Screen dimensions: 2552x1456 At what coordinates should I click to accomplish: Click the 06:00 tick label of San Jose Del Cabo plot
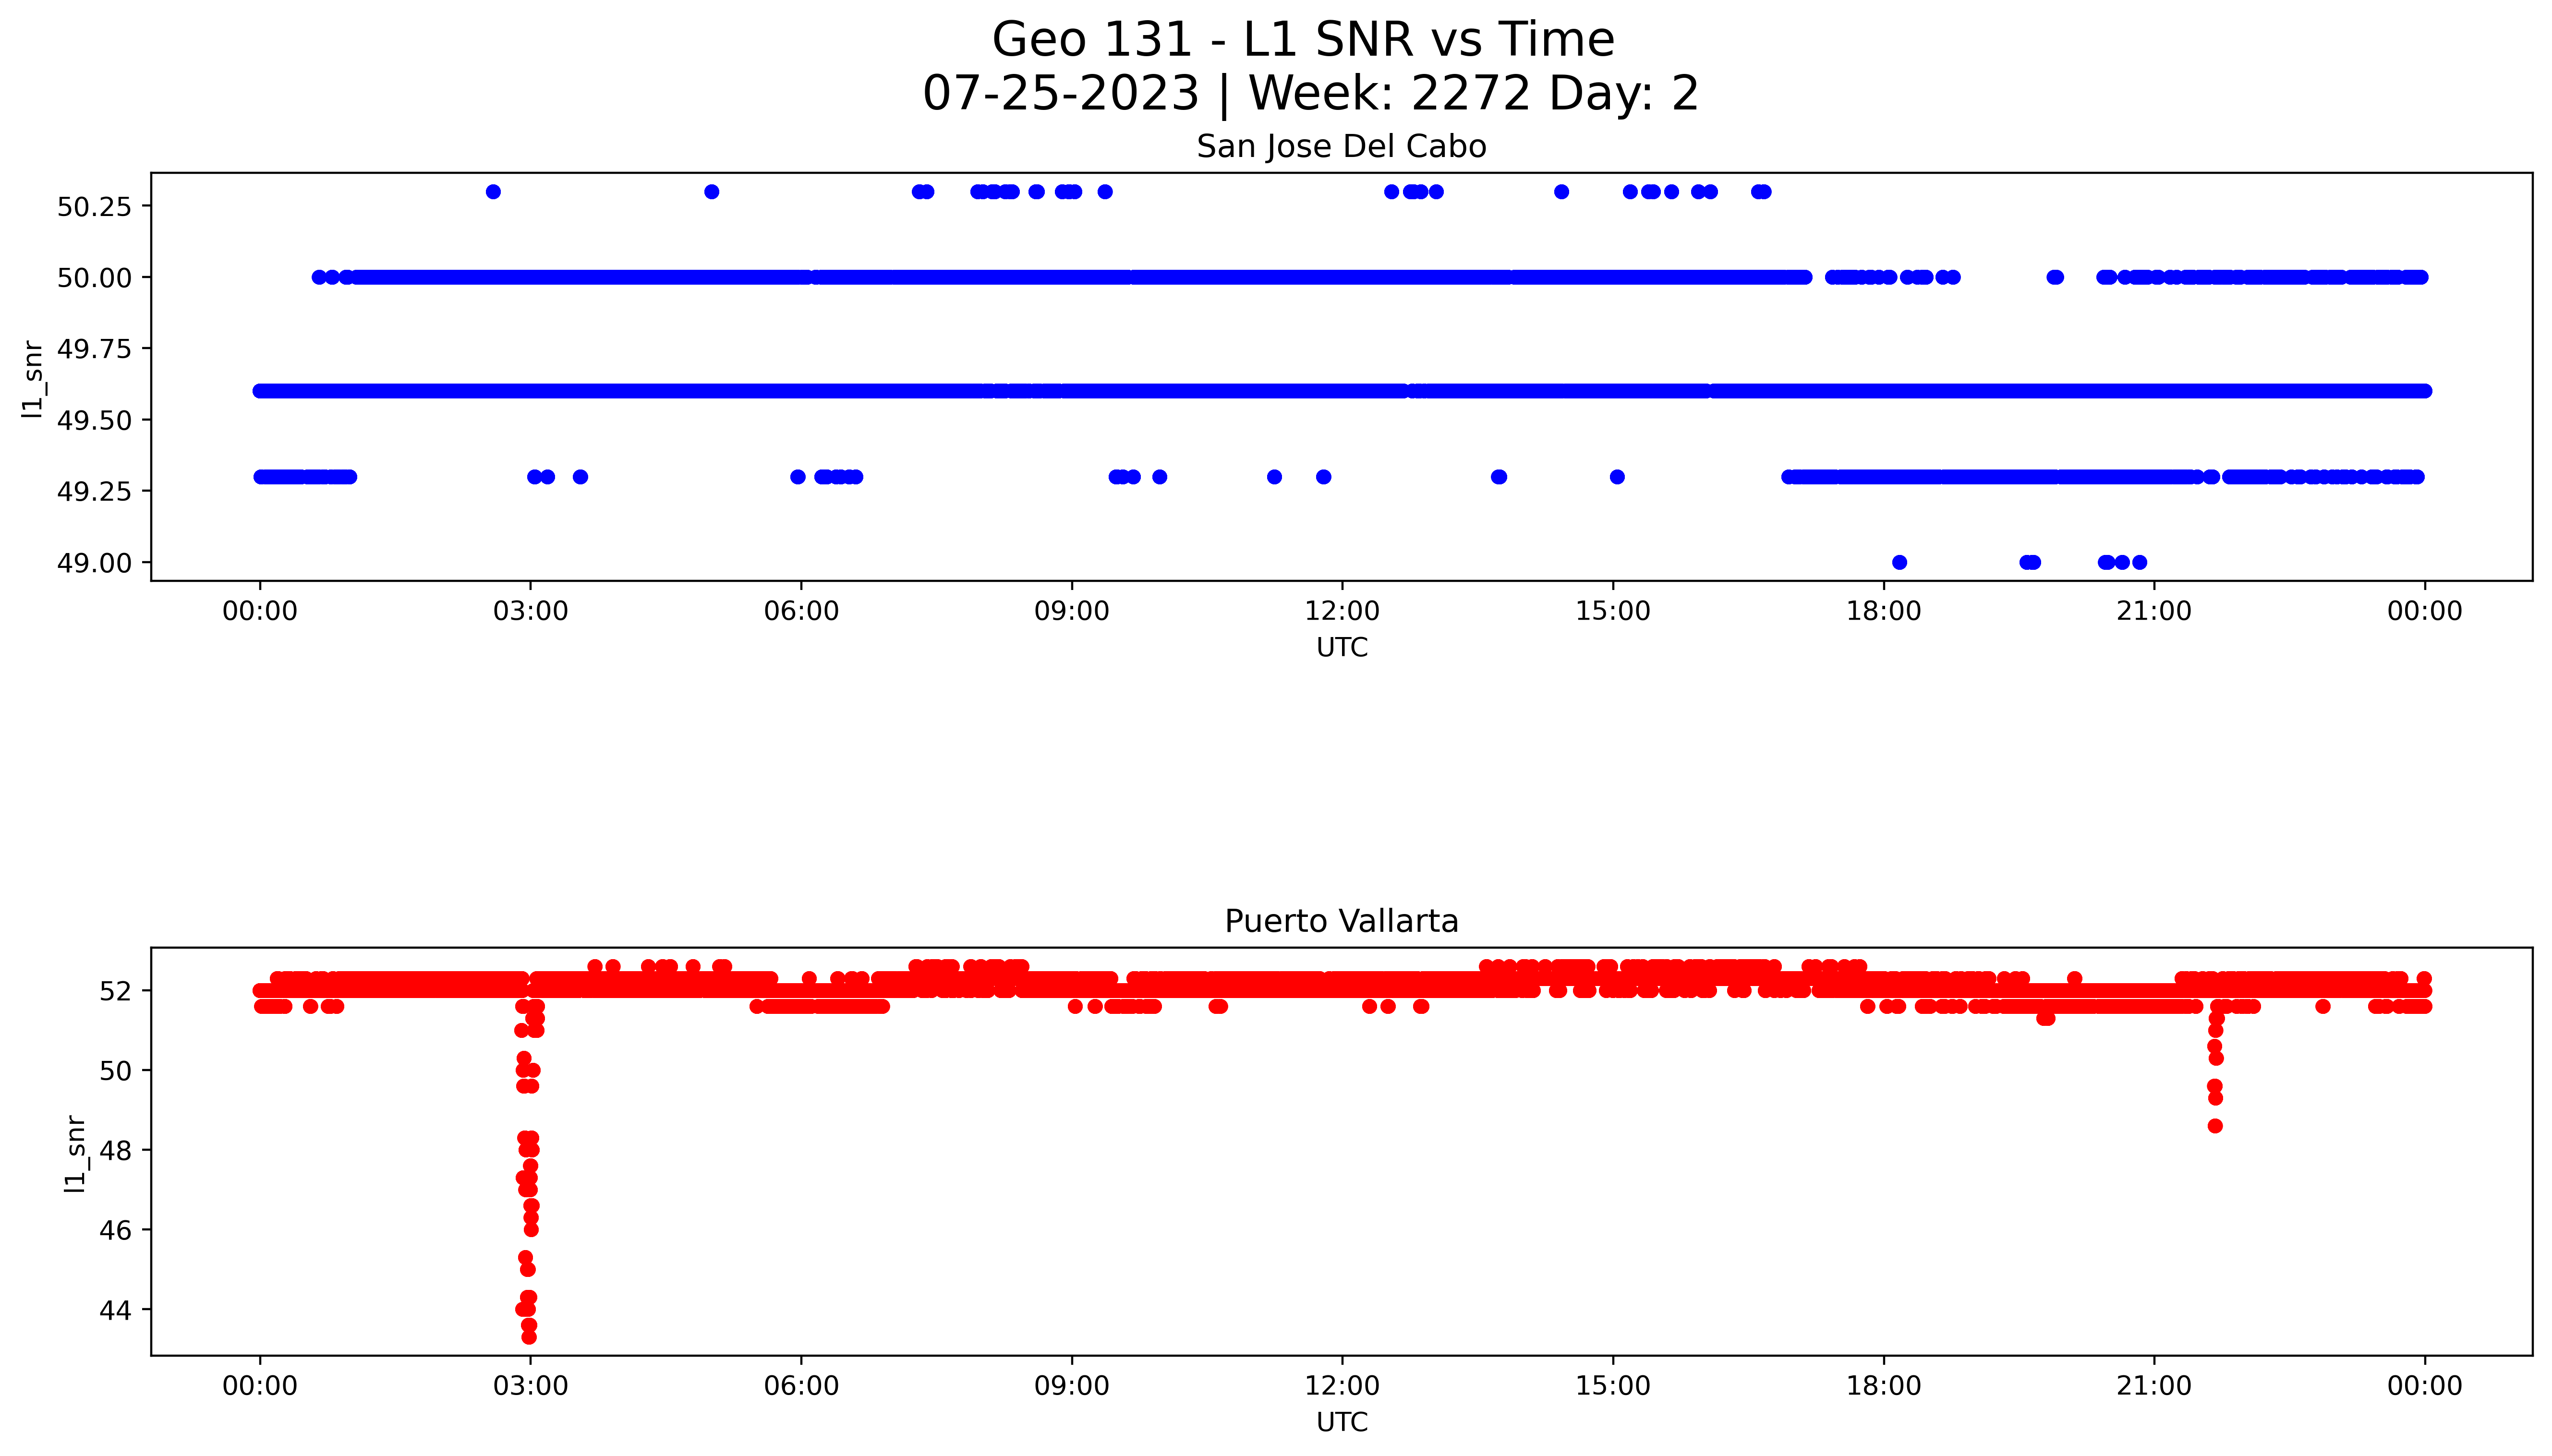pos(801,611)
